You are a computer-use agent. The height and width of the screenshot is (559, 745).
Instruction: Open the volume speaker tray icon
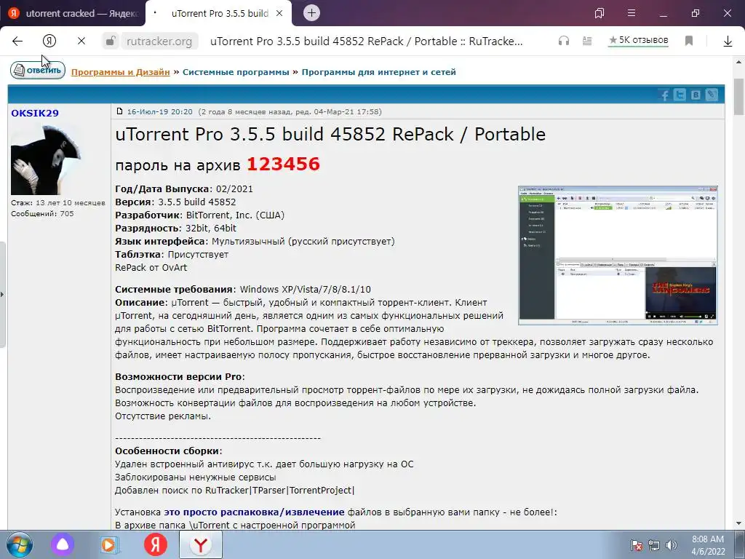[671, 545]
